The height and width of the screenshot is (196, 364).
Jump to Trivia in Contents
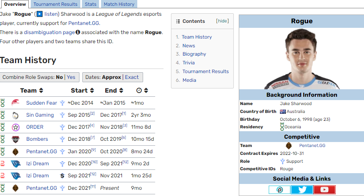[188, 63]
